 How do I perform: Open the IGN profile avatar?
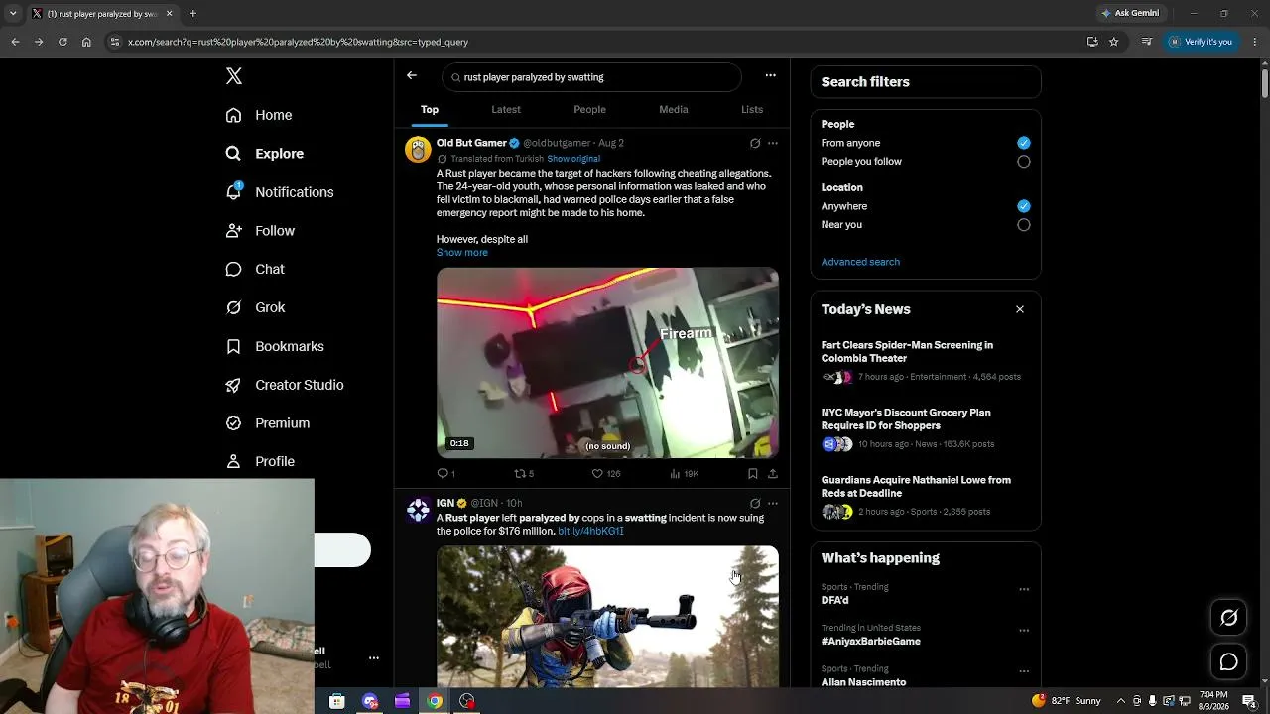coord(418,510)
